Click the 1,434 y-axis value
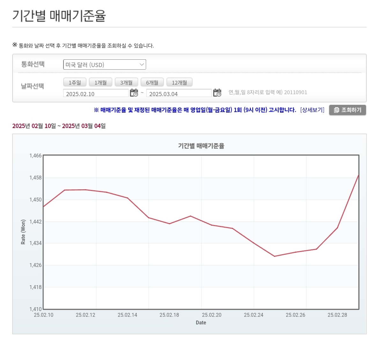378x341 pixels. point(35,243)
